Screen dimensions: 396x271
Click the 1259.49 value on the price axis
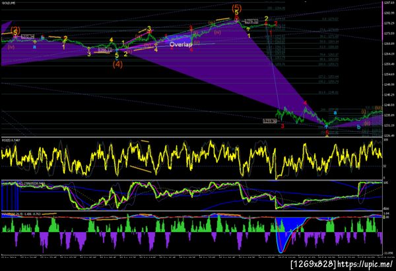point(389,64)
